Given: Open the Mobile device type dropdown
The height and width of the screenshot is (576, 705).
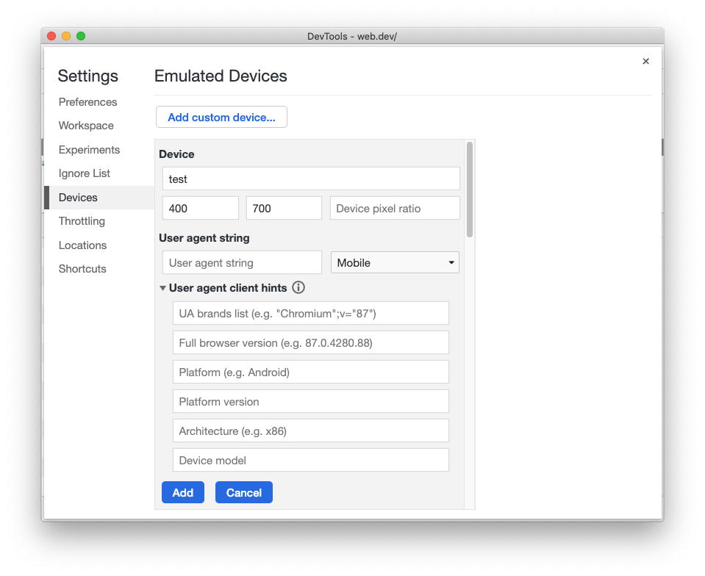Looking at the screenshot, I should [x=394, y=262].
